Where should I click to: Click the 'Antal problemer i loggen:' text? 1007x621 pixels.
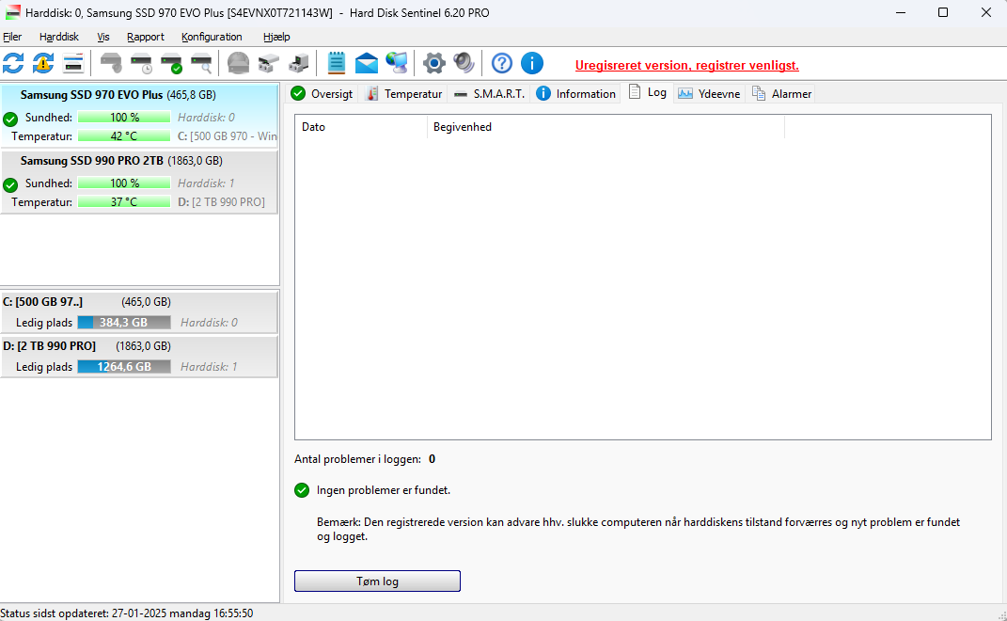click(x=357, y=459)
